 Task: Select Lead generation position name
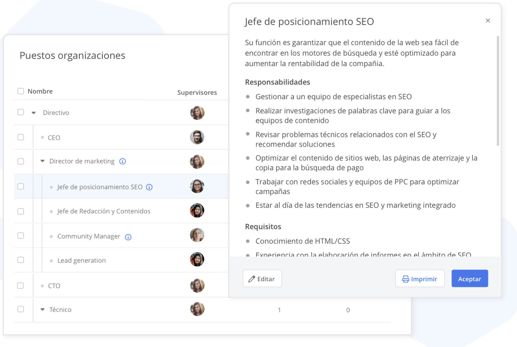pyautogui.click(x=82, y=260)
